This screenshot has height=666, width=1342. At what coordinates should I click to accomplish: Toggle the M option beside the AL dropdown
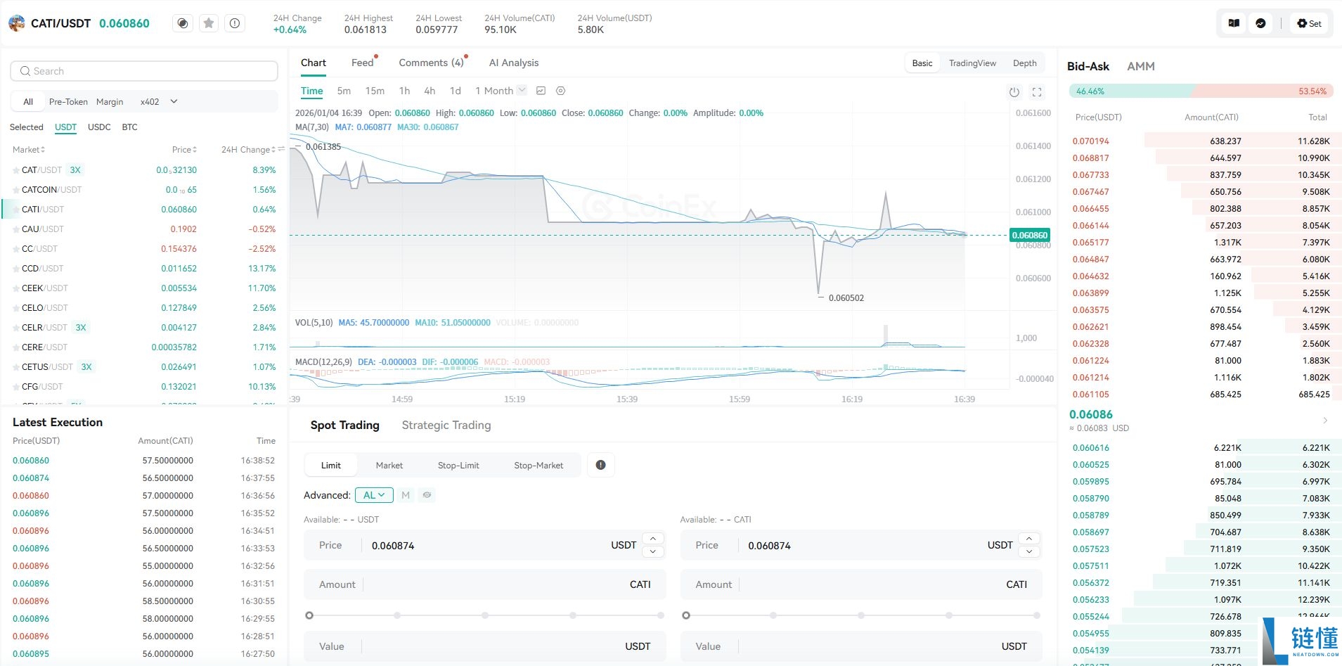click(x=406, y=495)
